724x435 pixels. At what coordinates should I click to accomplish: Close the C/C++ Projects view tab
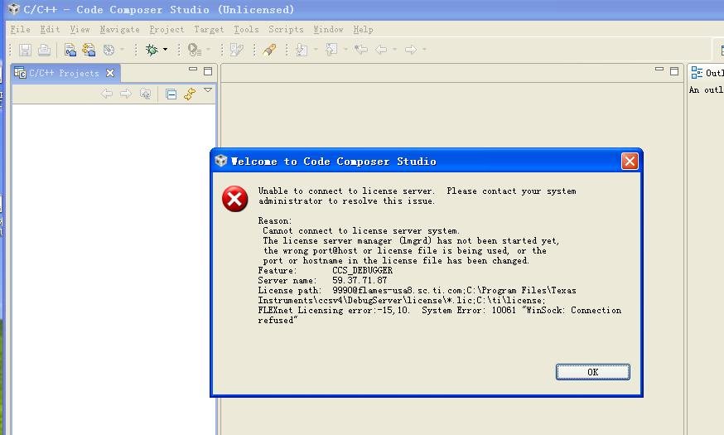pos(110,73)
